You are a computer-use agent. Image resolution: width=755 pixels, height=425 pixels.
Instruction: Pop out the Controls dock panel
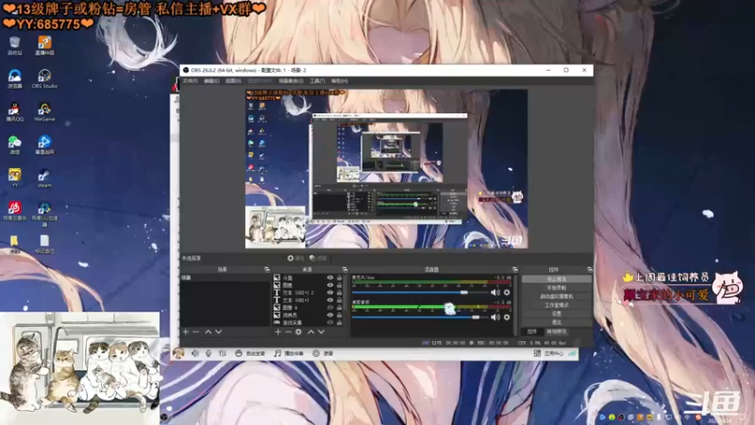click(589, 269)
